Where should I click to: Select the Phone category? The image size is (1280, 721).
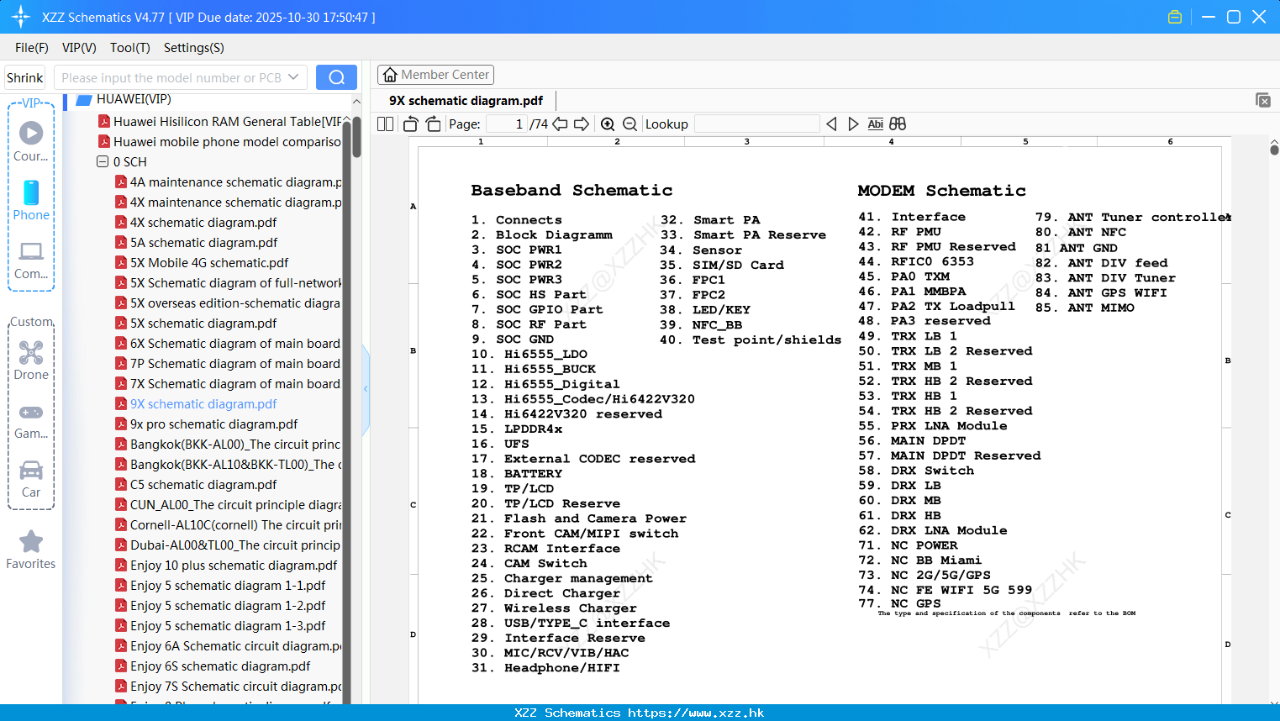pyautogui.click(x=31, y=200)
